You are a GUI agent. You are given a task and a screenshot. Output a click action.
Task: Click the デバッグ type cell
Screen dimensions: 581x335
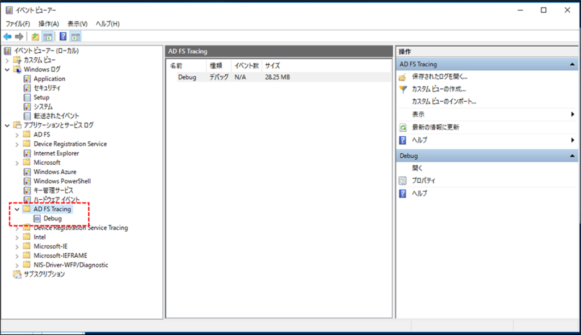(219, 77)
